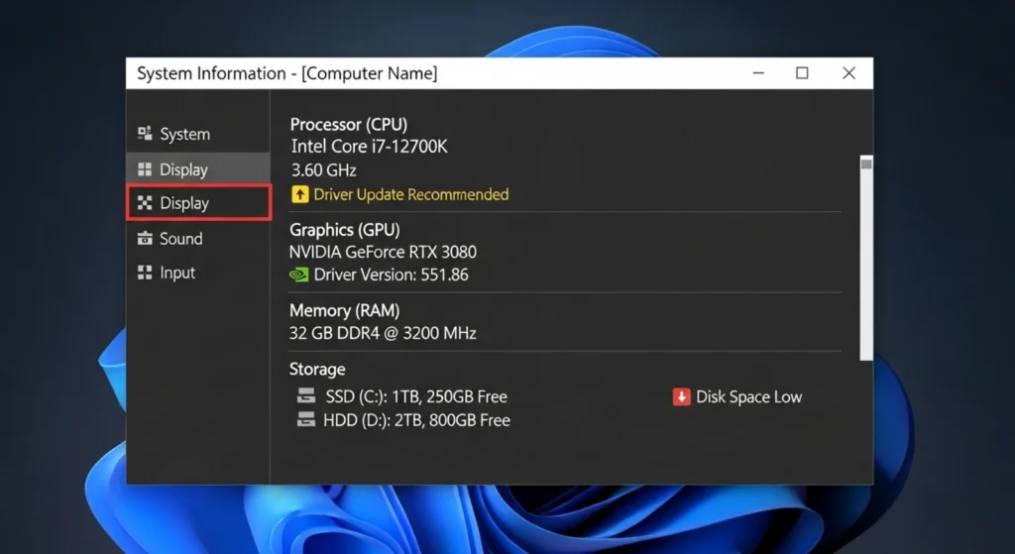Close the System Information window
Viewport: 1015px width, 554px height.
pos(848,73)
